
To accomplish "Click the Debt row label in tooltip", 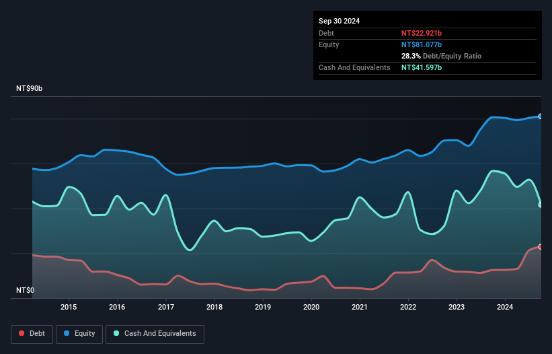I will click(x=326, y=33).
